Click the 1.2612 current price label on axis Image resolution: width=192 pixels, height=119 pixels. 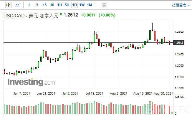click(179, 43)
